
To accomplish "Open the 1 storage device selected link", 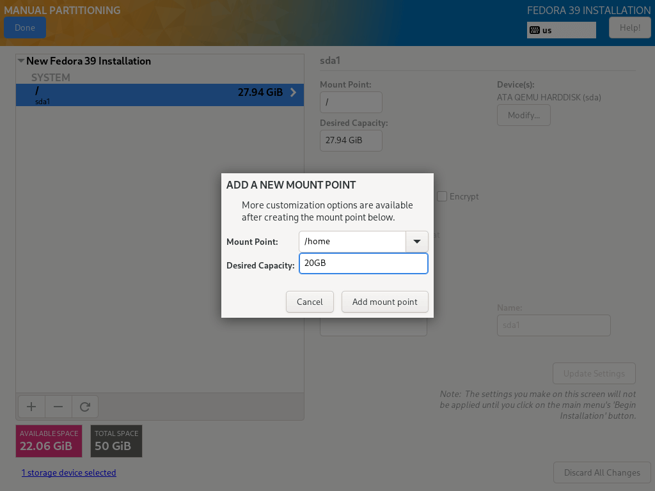I will [x=69, y=472].
